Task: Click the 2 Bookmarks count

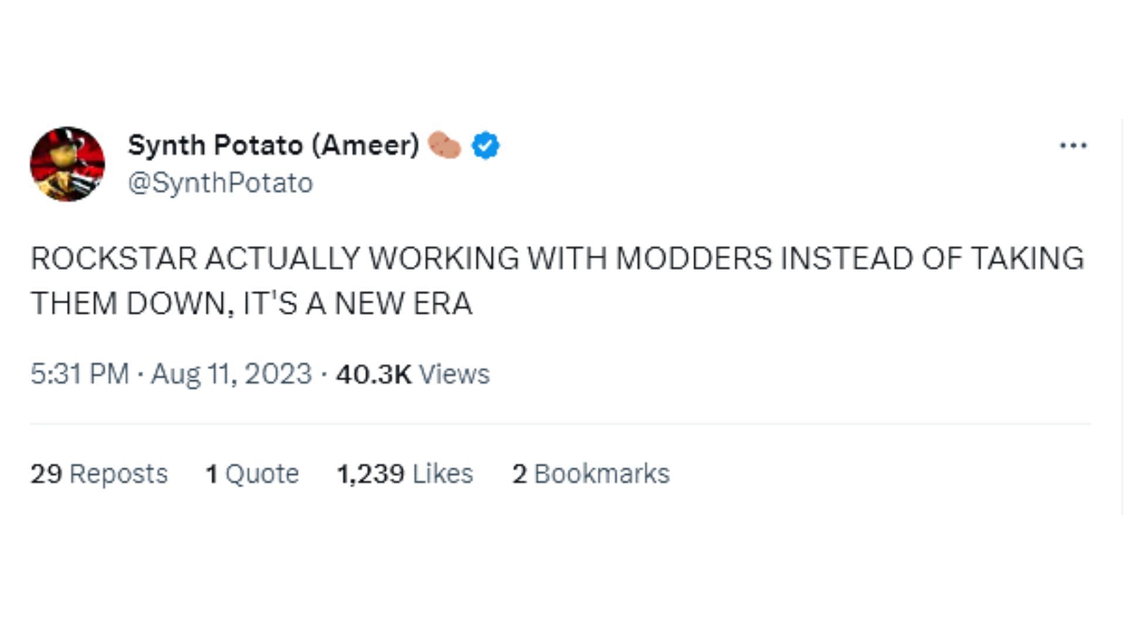Action: click(x=591, y=474)
